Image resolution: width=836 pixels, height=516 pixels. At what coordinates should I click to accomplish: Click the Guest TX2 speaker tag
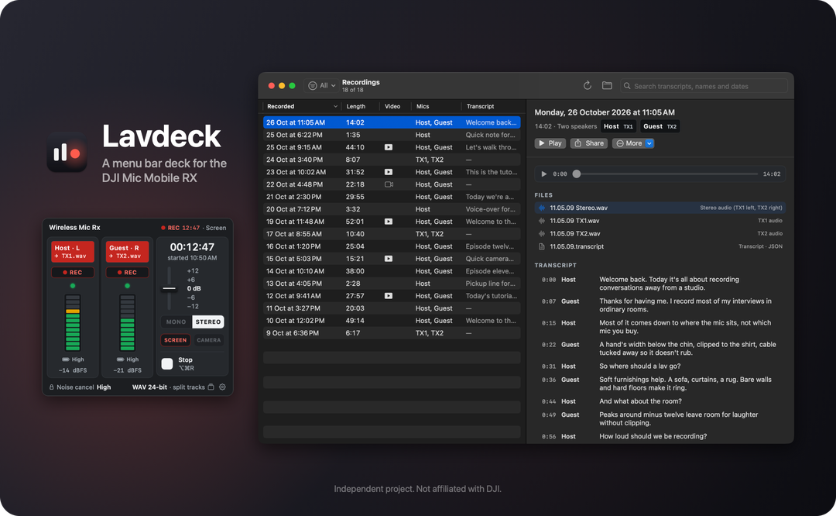(x=660, y=126)
